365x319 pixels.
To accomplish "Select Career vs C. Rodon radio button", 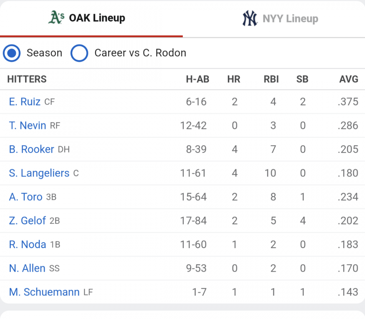I will tap(79, 53).
